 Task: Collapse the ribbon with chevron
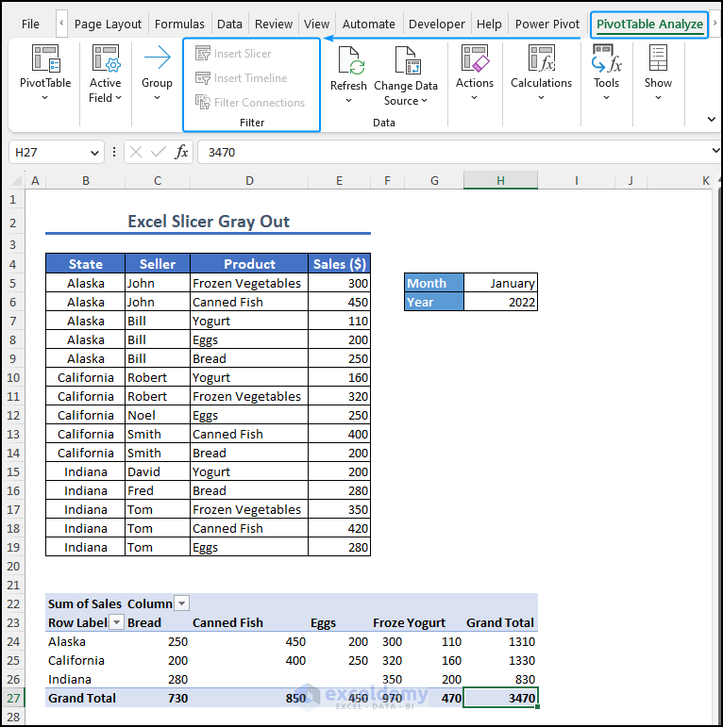click(711, 119)
